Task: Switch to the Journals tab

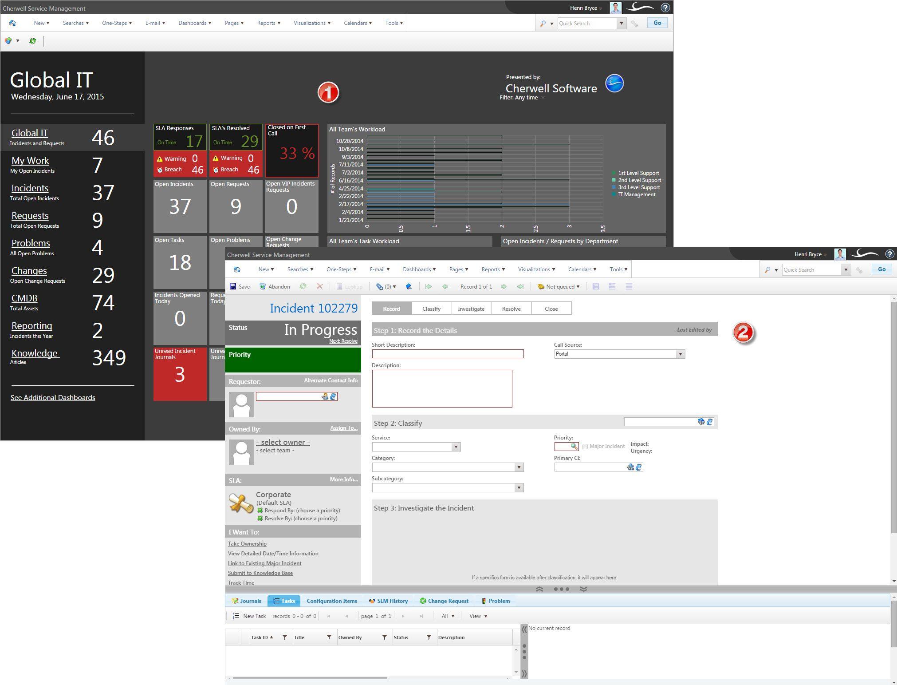Action: 246,601
